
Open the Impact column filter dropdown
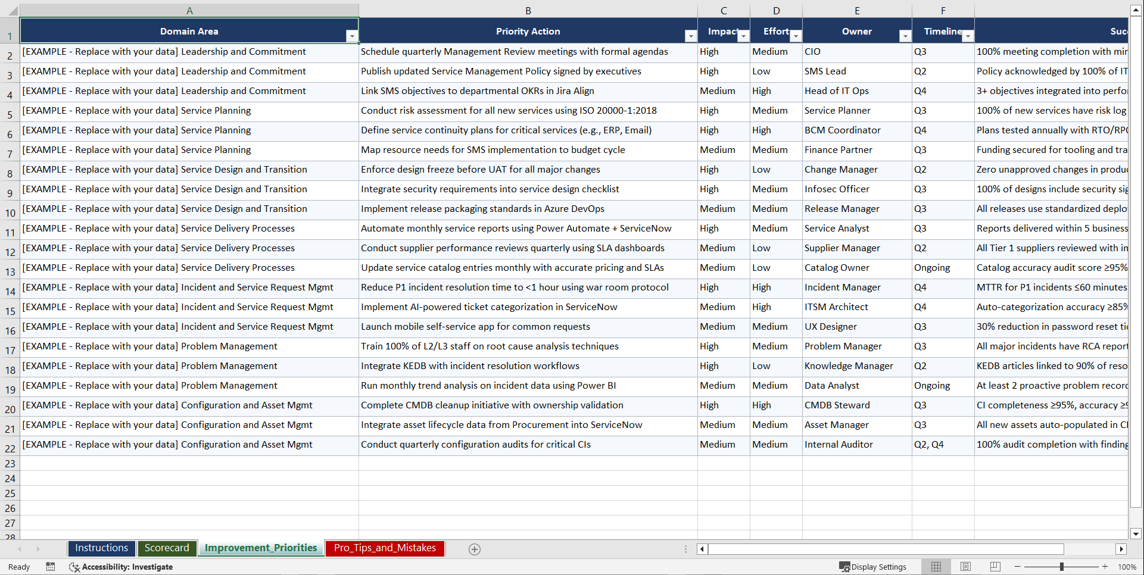coord(743,36)
